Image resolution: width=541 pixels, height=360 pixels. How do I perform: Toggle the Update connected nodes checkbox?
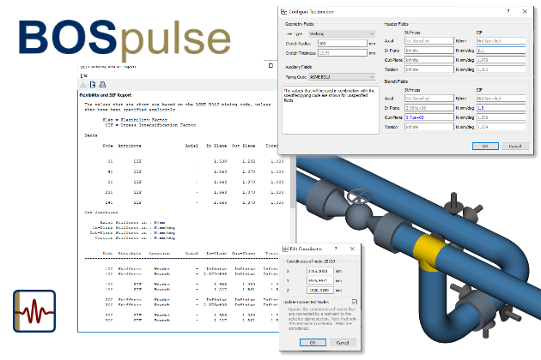click(355, 302)
